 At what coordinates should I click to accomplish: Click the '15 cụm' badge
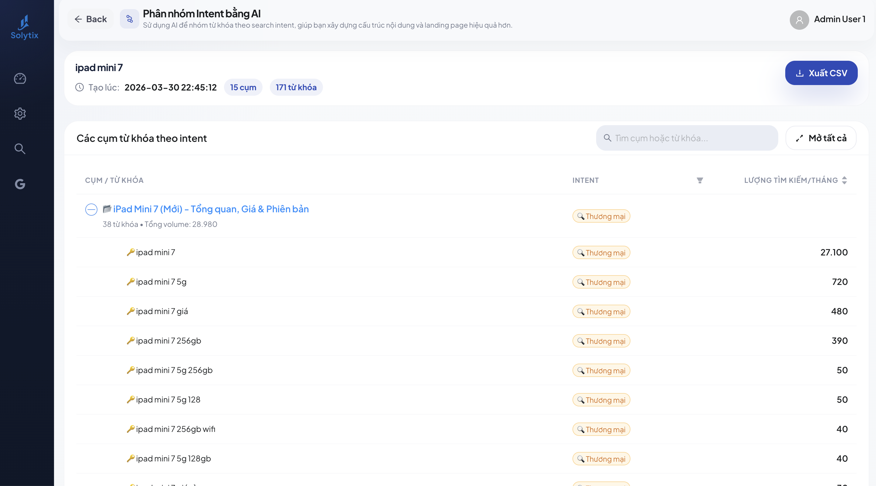[243, 87]
